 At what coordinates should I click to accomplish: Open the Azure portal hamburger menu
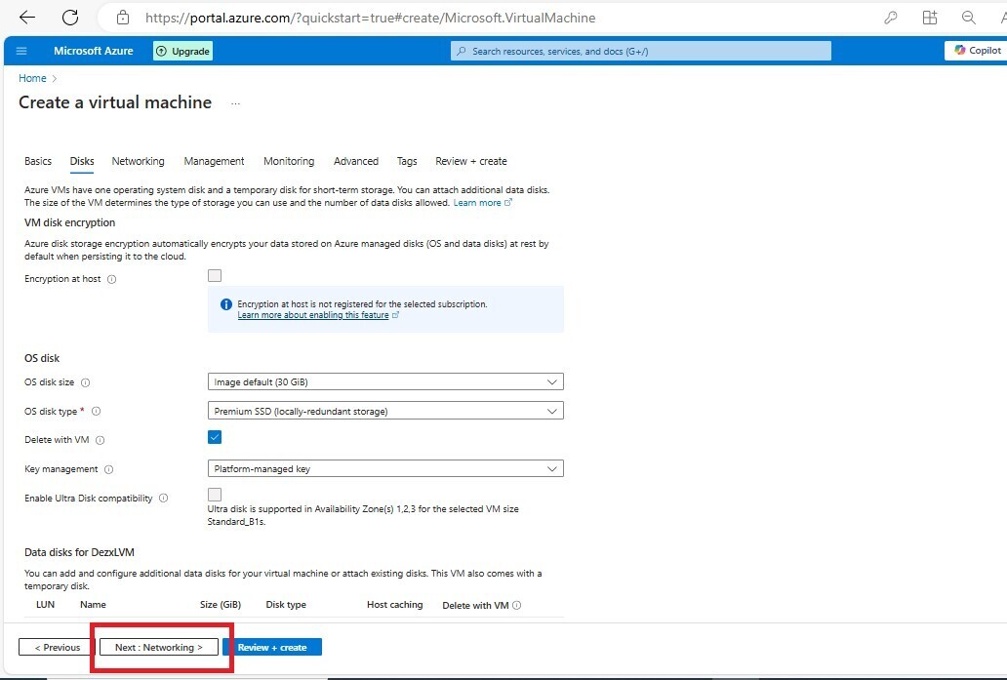click(21, 51)
